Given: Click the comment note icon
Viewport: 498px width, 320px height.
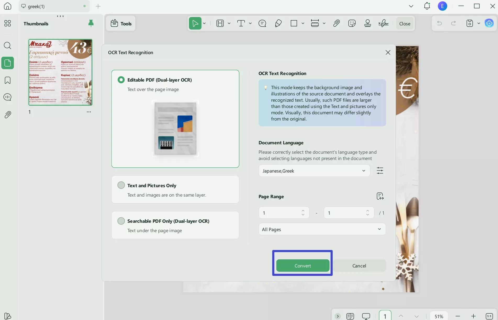Looking at the screenshot, I should (x=262, y=24).
